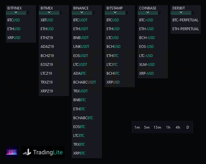
Task: Select XBTUSD on BitMEX
Action: (47, 20)
